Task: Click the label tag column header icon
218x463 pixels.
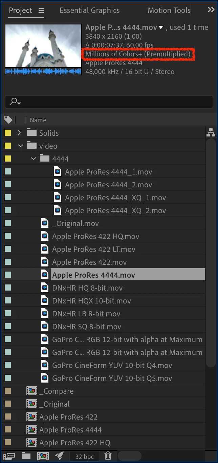Action: click(x=8, y=120)
